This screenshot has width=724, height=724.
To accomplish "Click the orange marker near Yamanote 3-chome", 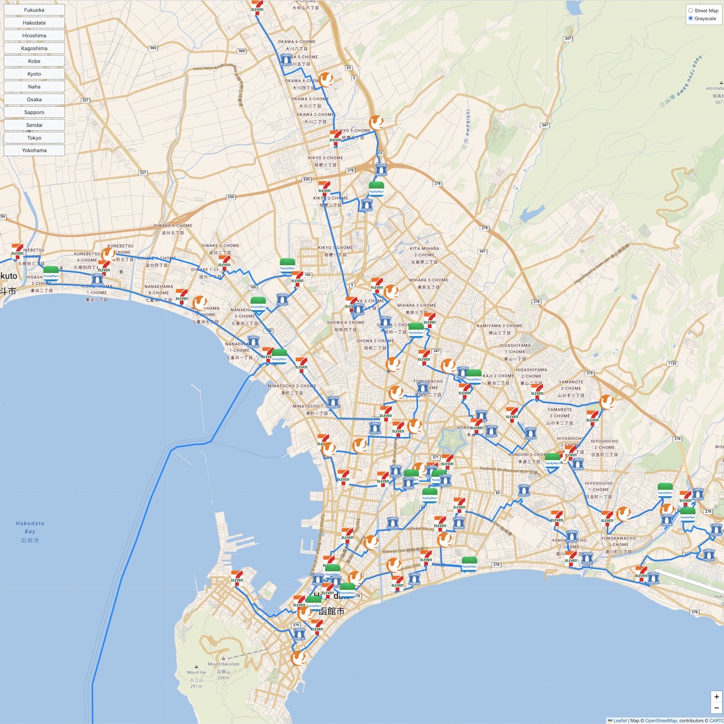I will [607, 402].
